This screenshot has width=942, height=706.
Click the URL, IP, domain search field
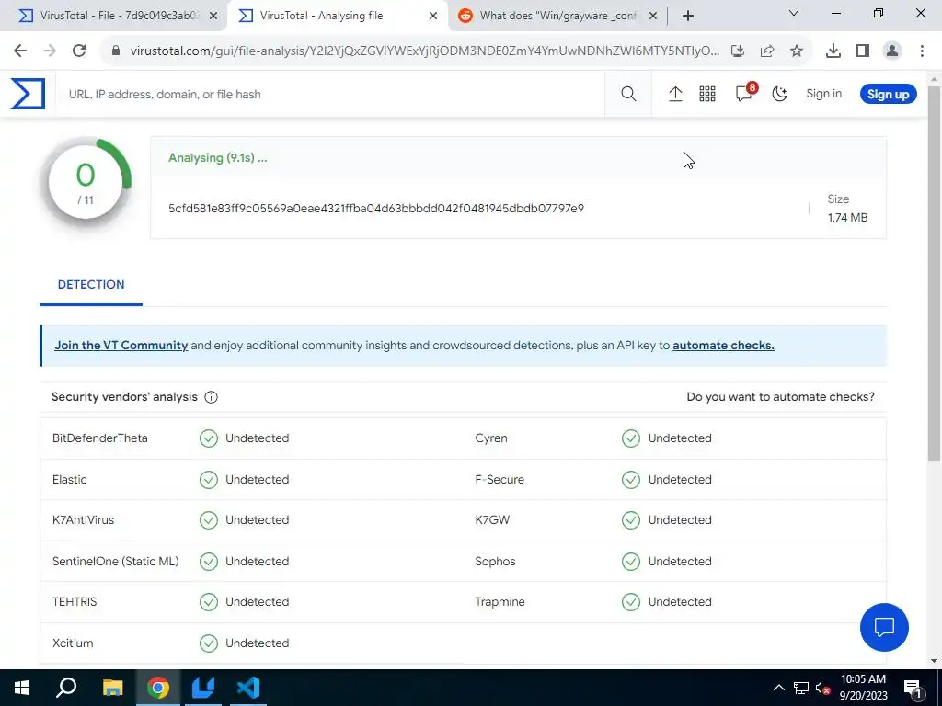click(x=330, y=95)
